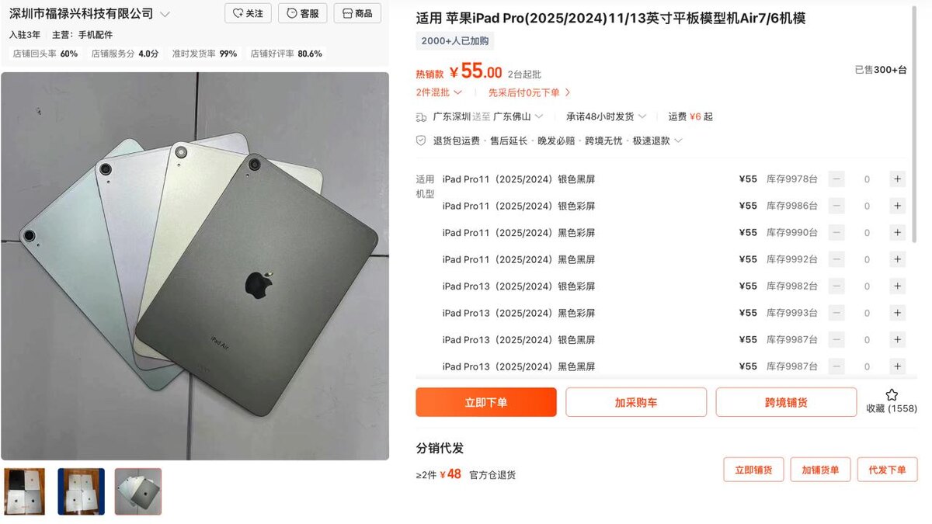Click plus for iPad Pro13 银色彩屏
The height and width of the screenshot is (524, 932).
(x=897, y=286)
